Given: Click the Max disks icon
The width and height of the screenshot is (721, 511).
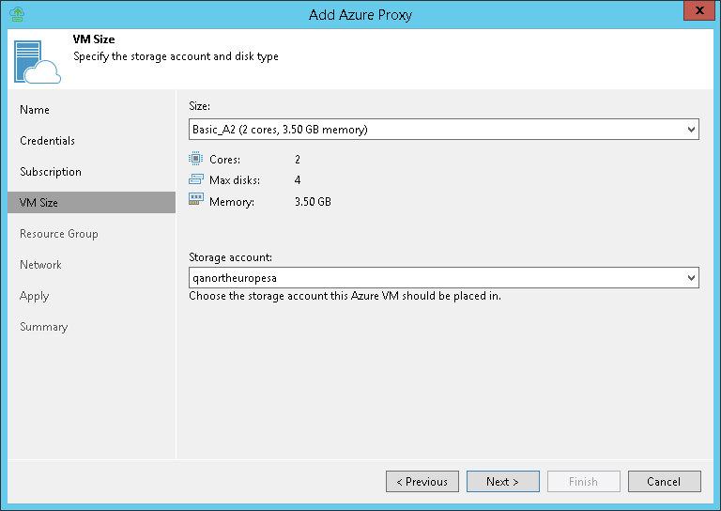Looking at the screenshot, I should [195, 179].
